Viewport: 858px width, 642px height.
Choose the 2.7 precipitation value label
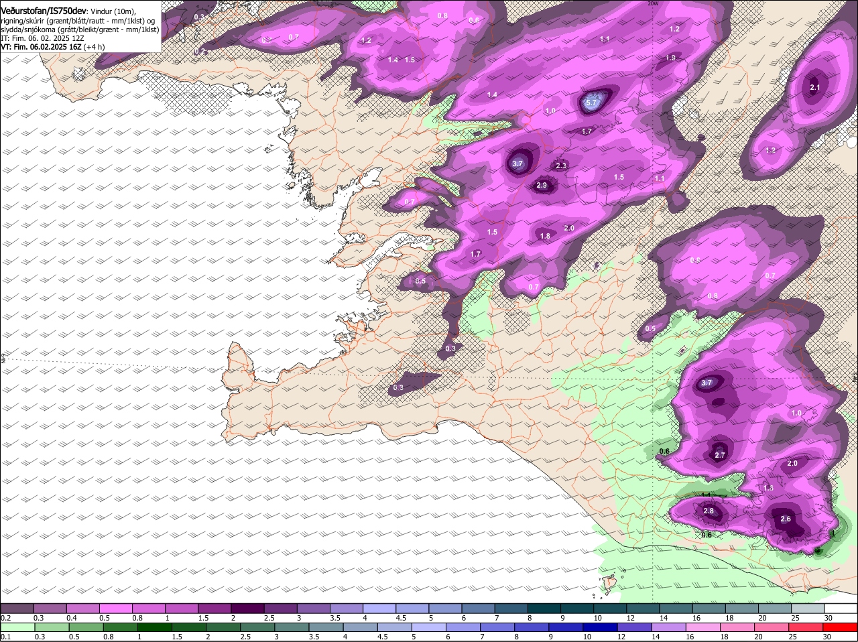(720, 455)
